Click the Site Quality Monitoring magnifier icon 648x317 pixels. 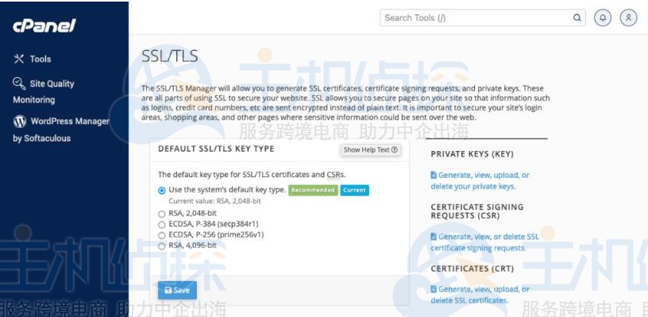(19, 83)
